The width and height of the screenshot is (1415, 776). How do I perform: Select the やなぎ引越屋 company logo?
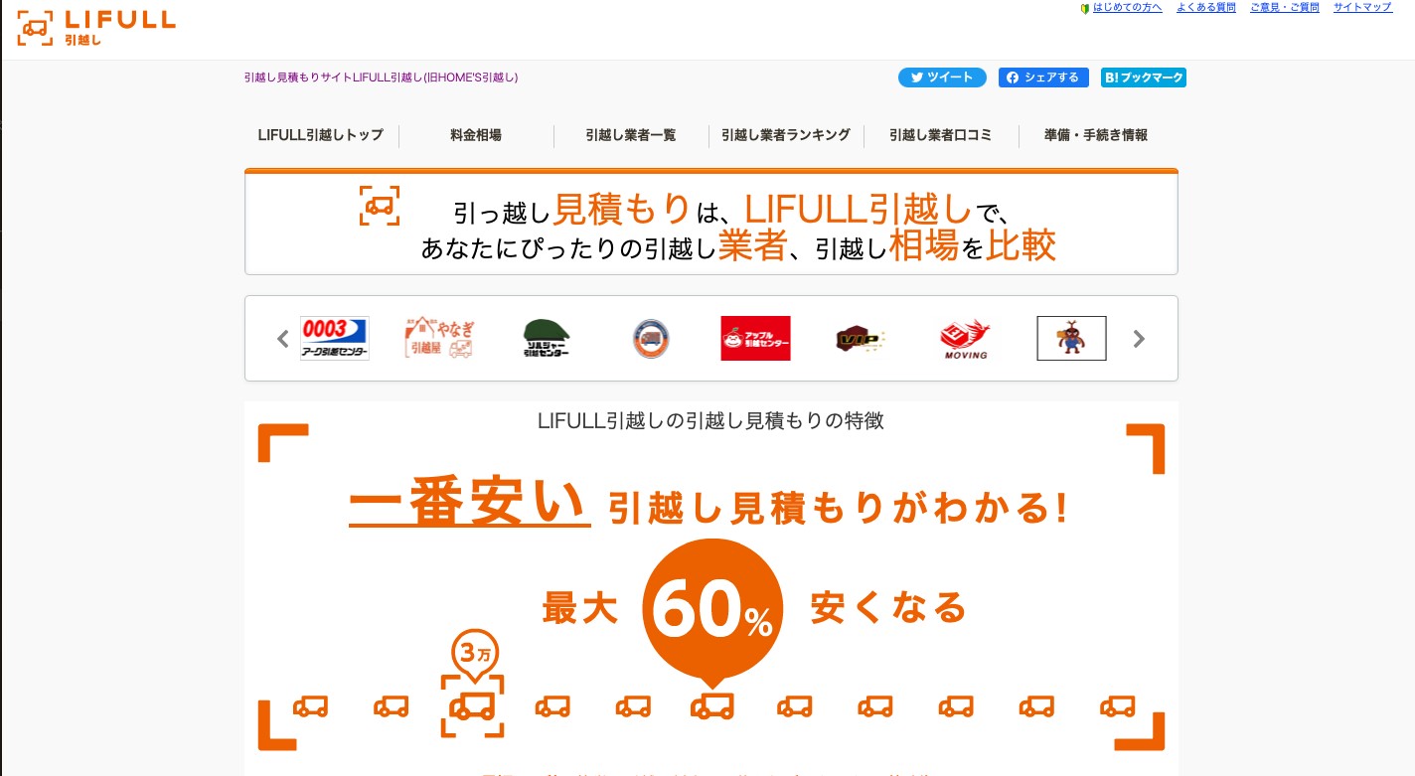[438, 339]
